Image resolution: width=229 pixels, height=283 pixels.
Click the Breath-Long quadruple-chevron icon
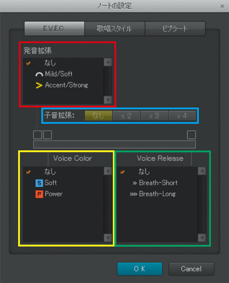click(x=133, y=195)
